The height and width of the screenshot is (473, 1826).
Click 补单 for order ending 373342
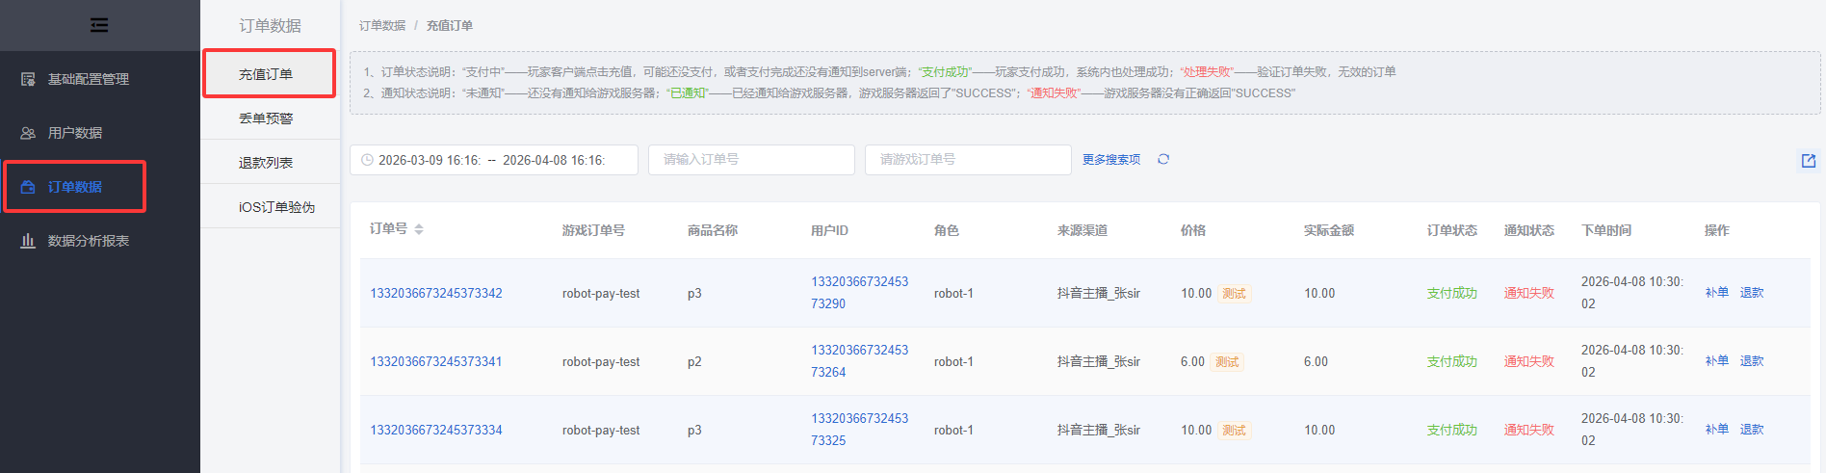pyautogui.click(x=1717, y=293)
